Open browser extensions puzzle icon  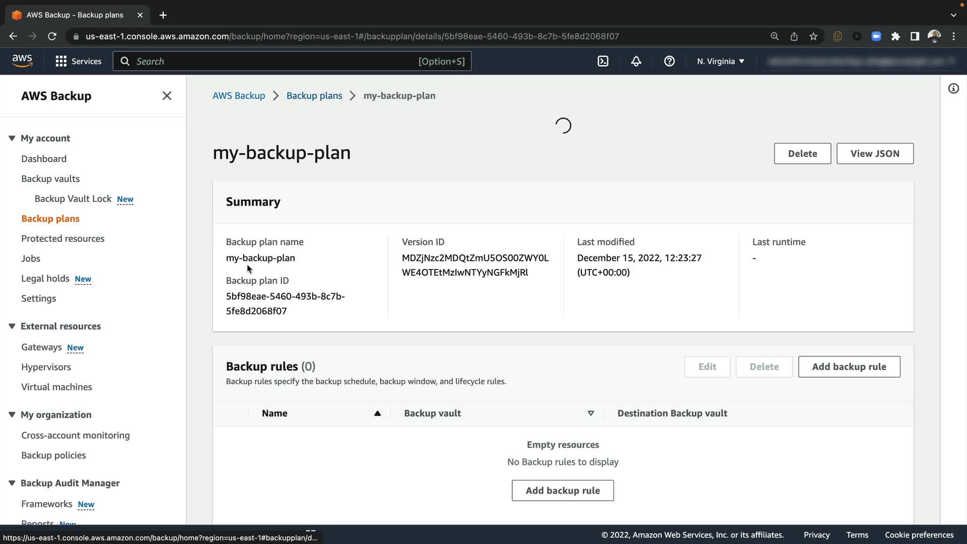(895, 36)
